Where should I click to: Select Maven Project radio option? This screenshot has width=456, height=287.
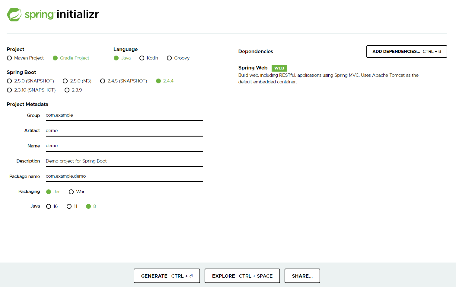(x=25, y=58)
